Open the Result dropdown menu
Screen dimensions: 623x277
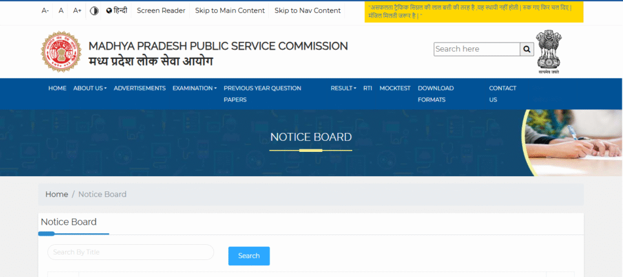tap(343, 88)
